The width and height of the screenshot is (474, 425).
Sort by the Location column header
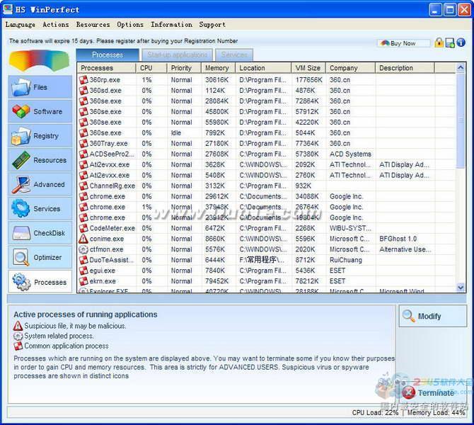point(263,68)
